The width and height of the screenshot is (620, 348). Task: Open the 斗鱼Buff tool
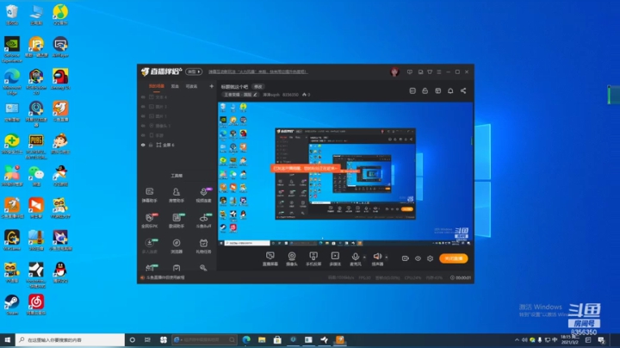pos(203,221)
